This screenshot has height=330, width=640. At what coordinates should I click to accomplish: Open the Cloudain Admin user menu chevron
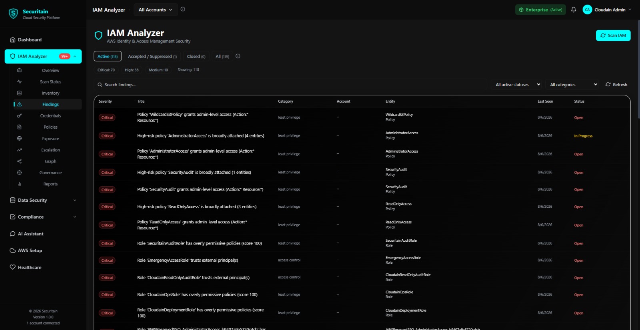pyautogui.click(x=630, y=10)
